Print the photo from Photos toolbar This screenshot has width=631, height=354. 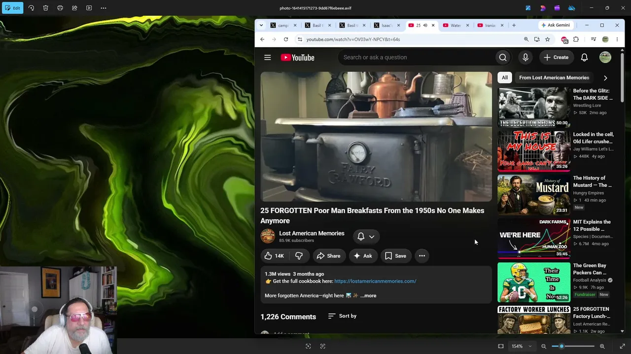[x=60, y=8]
